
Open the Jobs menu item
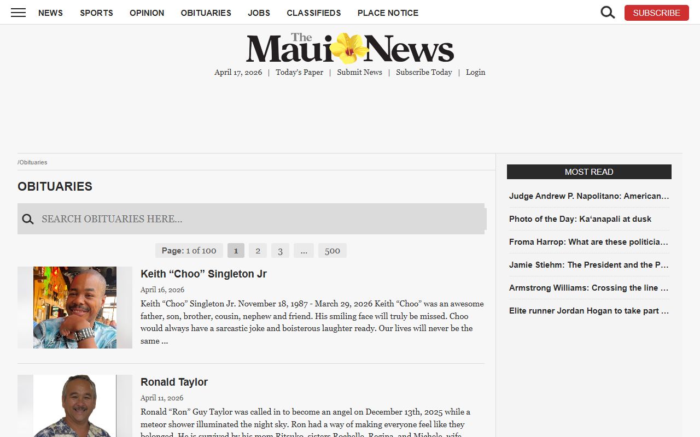(x=259, y=13)
